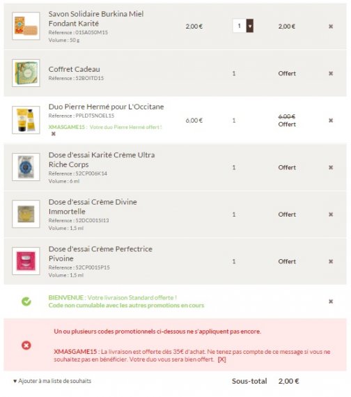The width and height of the screenshot is (351, 397).
Task: Click the red error icon in promo warning
Action: click(26, 345)
